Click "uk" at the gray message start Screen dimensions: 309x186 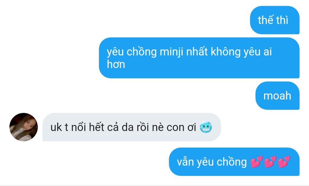(x=56, y=127)
